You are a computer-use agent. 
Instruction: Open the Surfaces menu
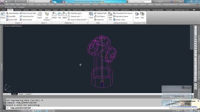pos(51,5)
